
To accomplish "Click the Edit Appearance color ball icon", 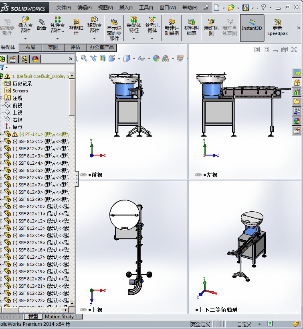I will pyautogui.click(x=156, y=58).
